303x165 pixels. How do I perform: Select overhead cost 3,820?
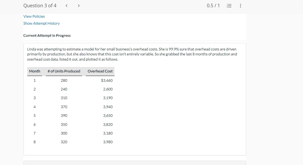(x=108, y=125)
